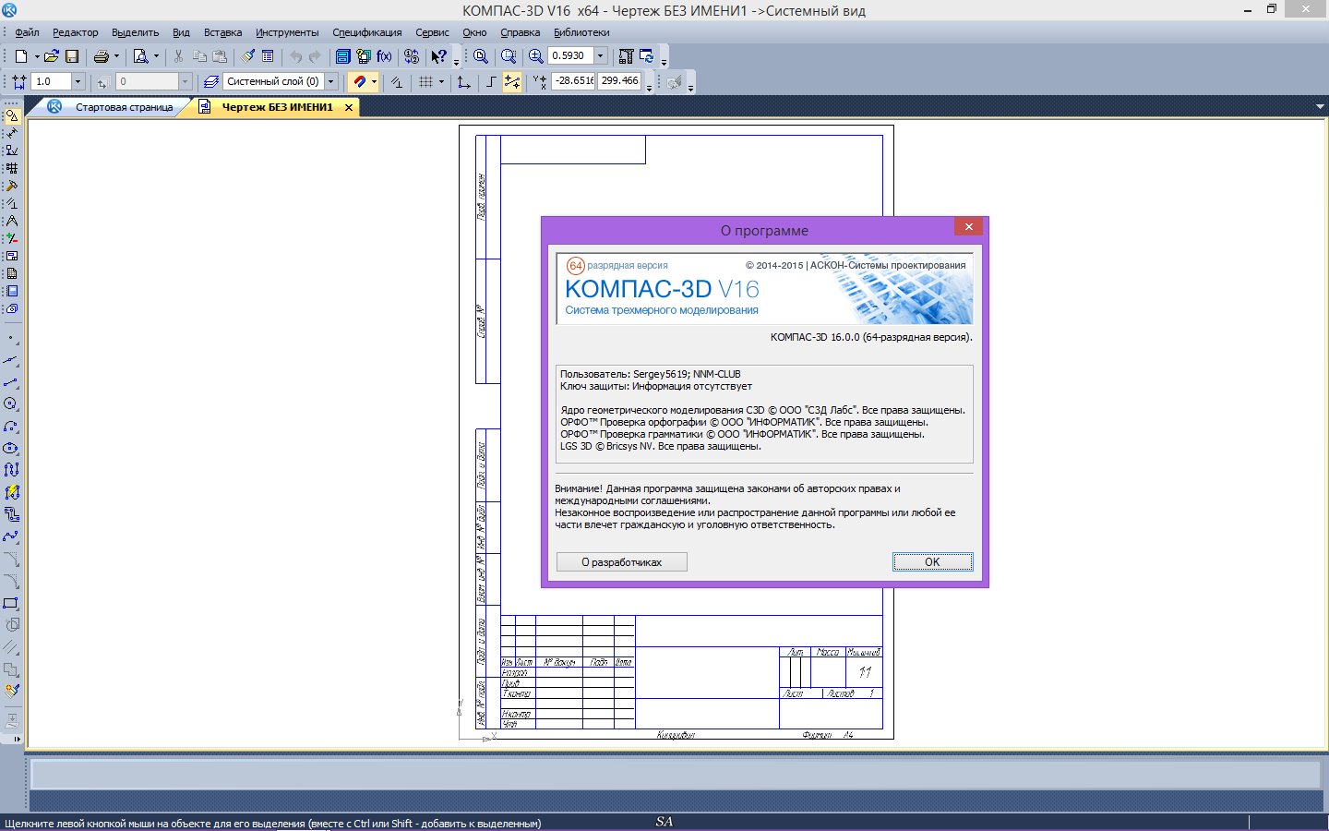Open the Спецификация menu

366,32
